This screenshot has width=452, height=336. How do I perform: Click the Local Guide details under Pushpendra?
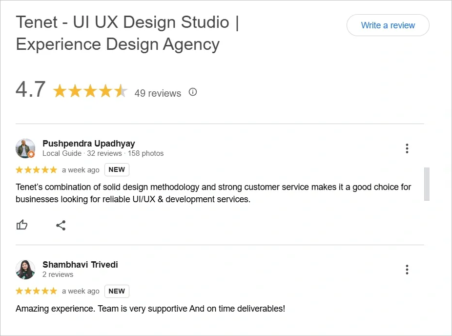[103, 153]
